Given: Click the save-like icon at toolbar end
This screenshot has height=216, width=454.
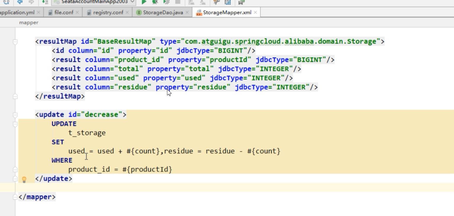Looking at the screenshot, I should (x=241, y=2).
